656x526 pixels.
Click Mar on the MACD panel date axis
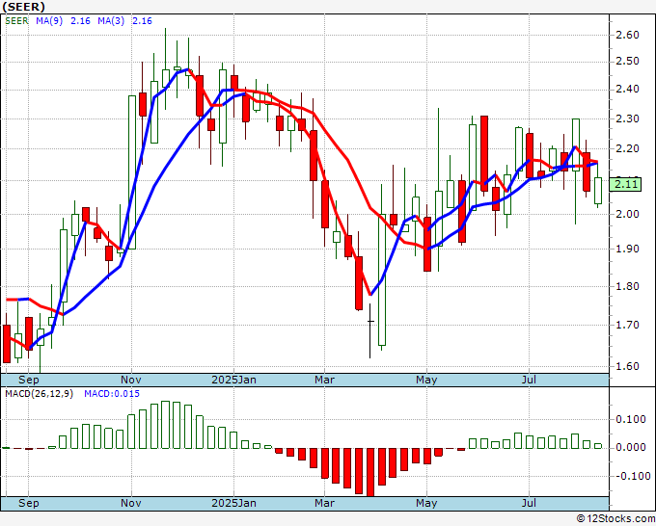pyautogui.click(x=325, y=503)
